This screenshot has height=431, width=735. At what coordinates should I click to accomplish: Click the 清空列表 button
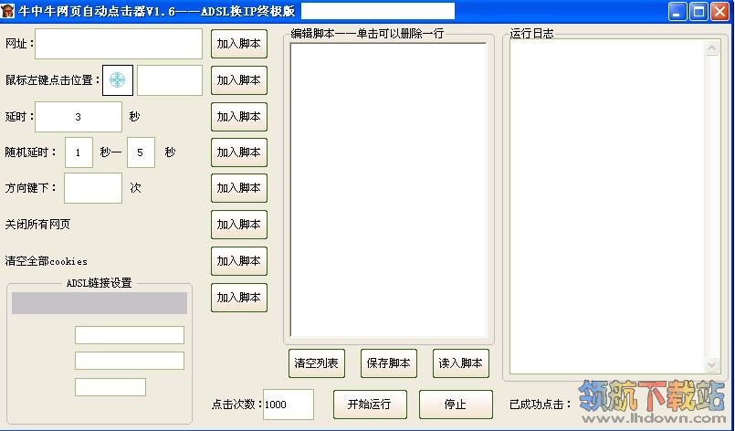point(317,363)
